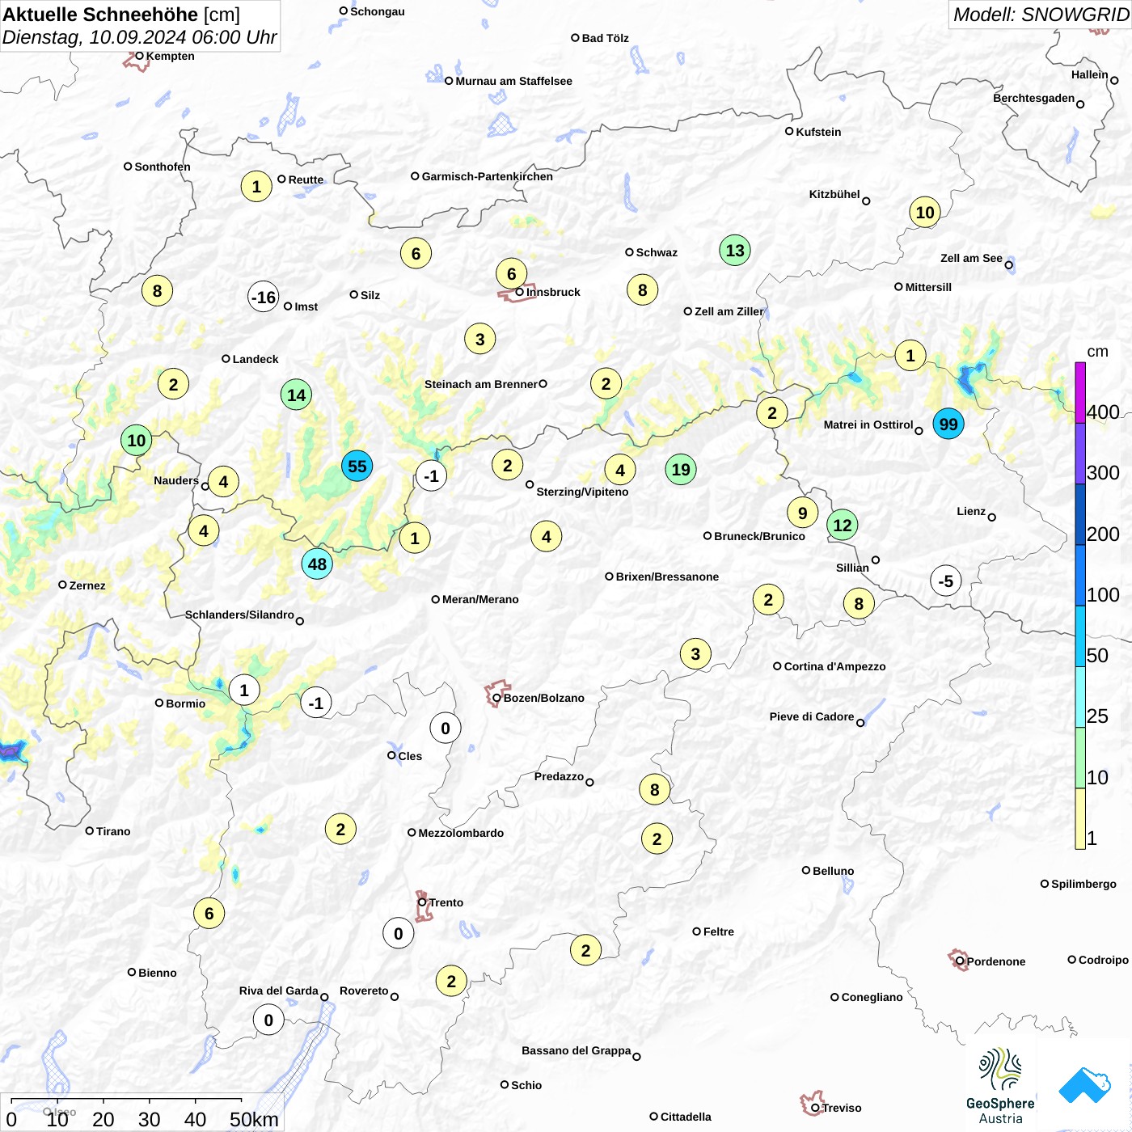This screenshot has width=1132, height=1132.
Task: Click the 'Sterzing/Vipiteno' label
Action: (582, 492)
